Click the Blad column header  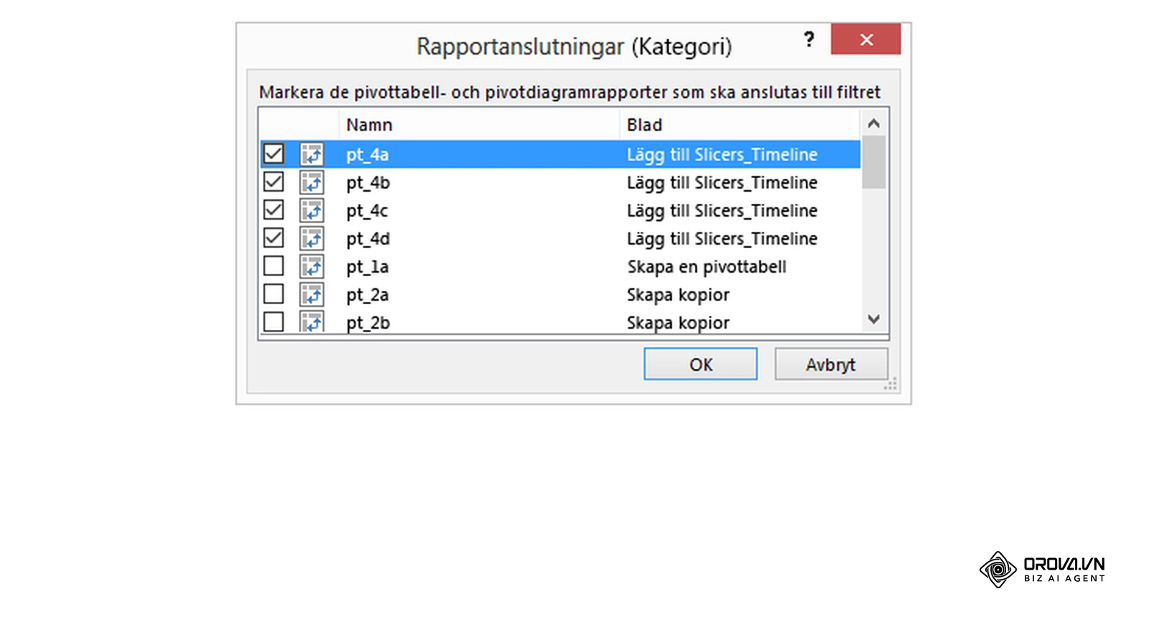[739, 125]
